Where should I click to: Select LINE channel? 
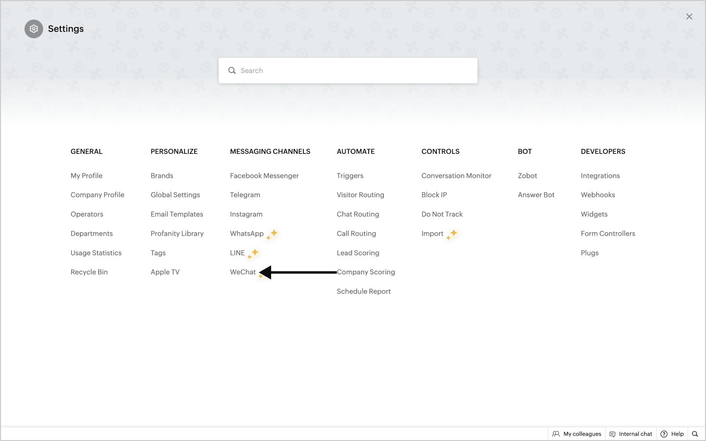(237, 253)
